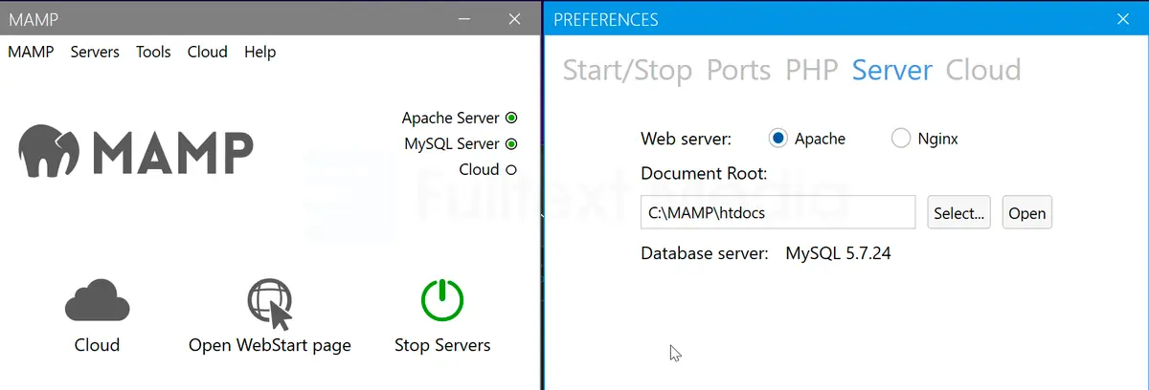Screen dimensions: 1149x390
Task: Select Apache as web server
Action: tap(778, 139)
